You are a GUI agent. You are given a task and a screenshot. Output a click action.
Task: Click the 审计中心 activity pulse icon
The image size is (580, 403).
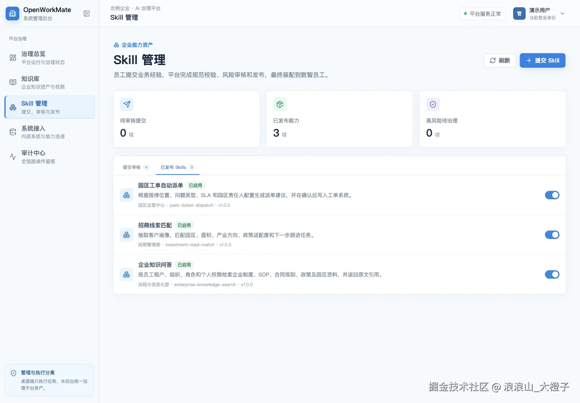13,157
